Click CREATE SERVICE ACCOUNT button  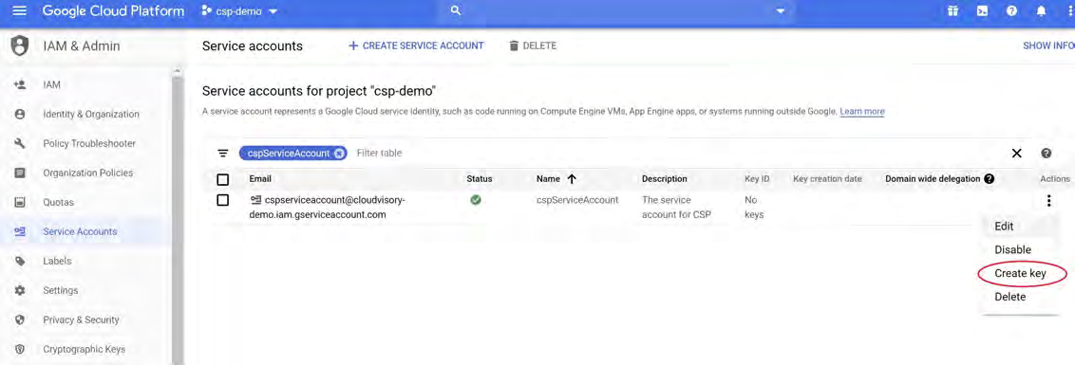pos(416,46)
